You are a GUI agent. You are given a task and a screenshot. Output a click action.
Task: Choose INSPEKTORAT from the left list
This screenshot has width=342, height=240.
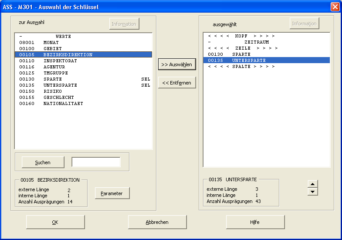coord(60,61)
